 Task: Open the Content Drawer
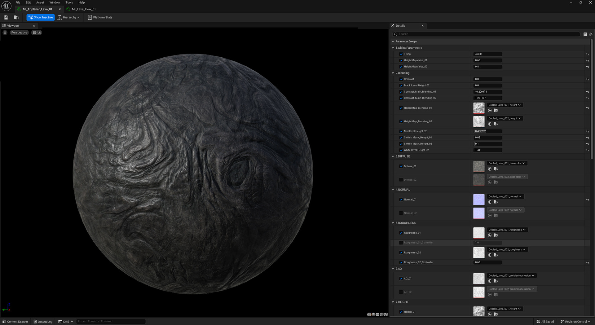(15, 322)
